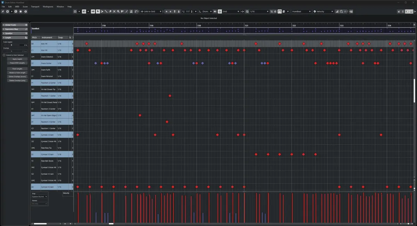Toggle Auto-Scroll button in toolbar
Image resolution: width=417 pixels, height=226 pixels.
[x=84, y=11]
